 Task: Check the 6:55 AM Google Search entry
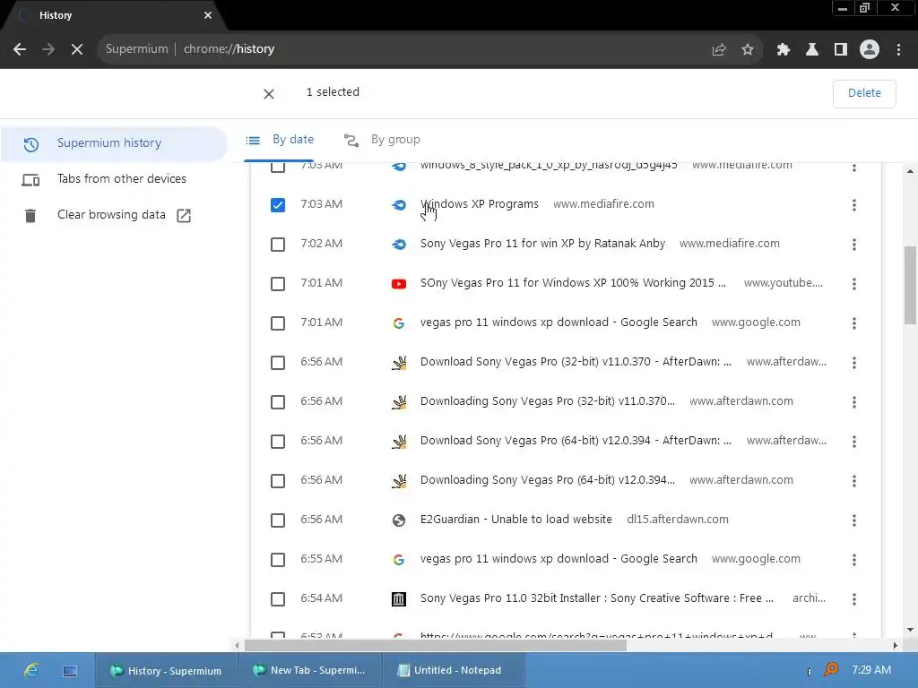278,560
